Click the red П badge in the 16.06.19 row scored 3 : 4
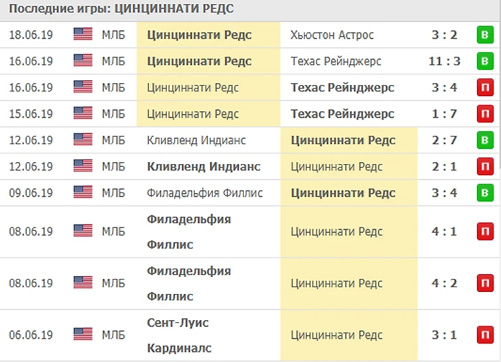Screen dimensions: 501x362 [x=485, y=87]
